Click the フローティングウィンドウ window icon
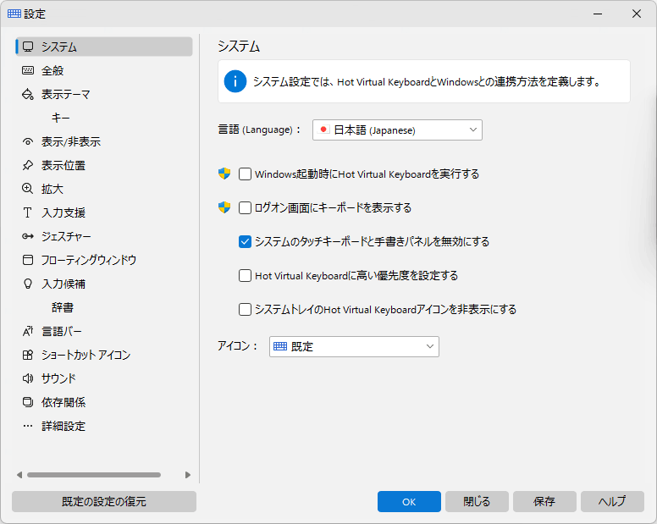The height and width of the screenshot is (524, 657). click(28, 260)
